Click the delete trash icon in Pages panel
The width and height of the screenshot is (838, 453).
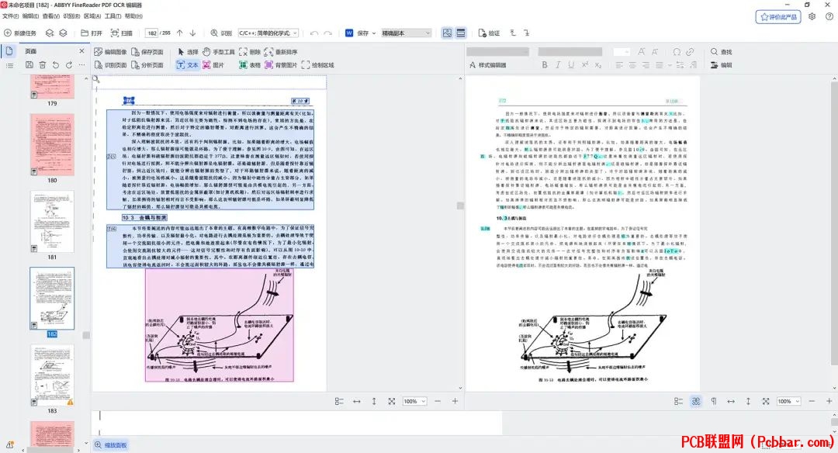pyautogui.click(x=42, y=65)
